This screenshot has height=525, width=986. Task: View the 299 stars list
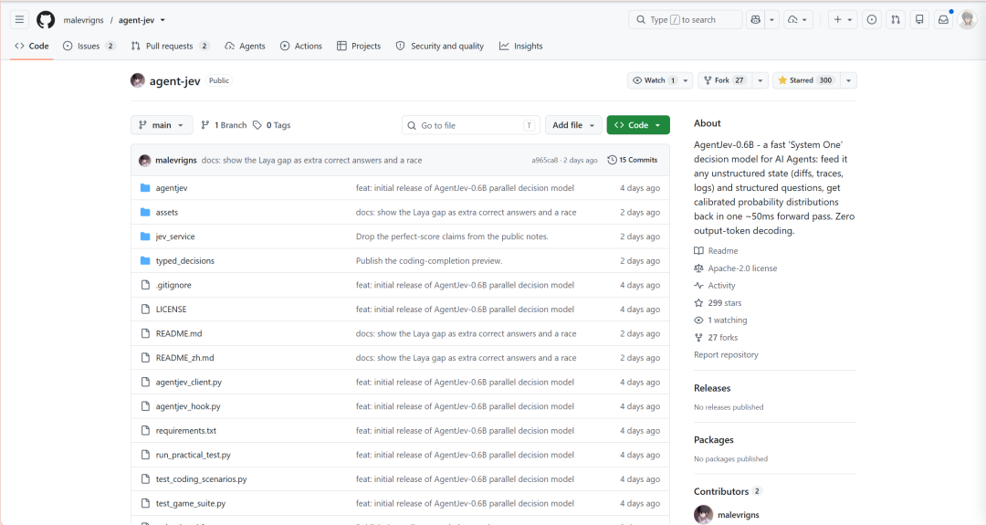(719, 302)
